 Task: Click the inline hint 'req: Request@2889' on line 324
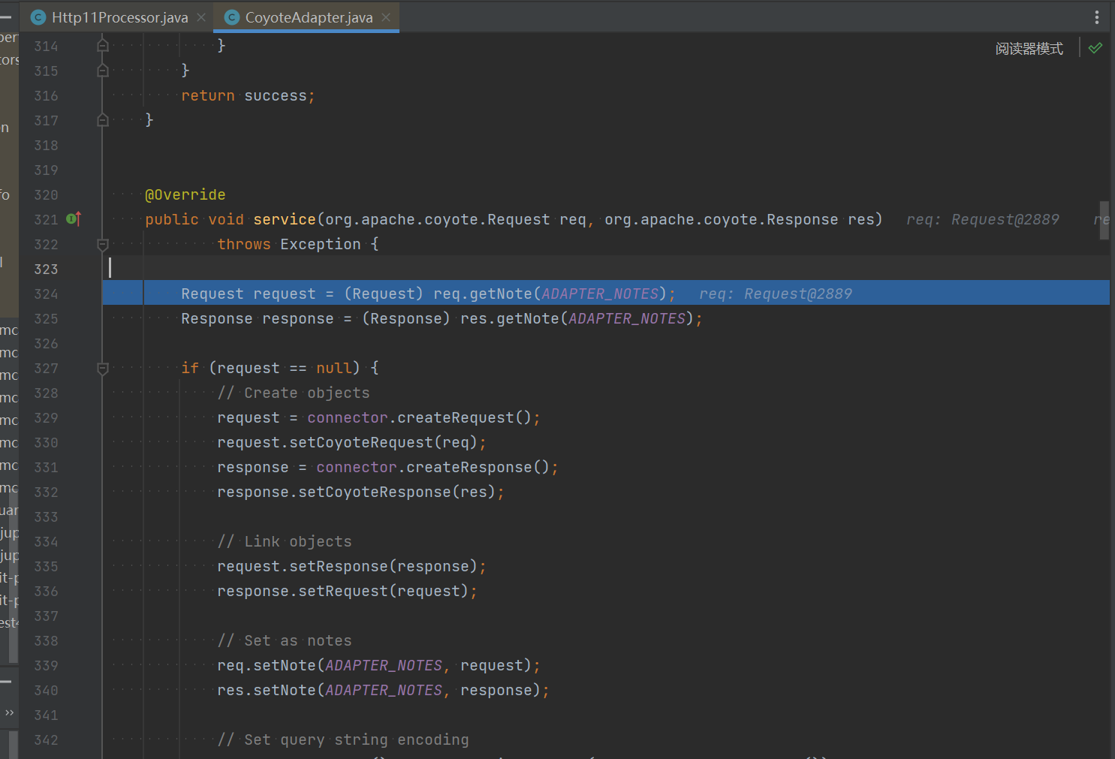pyautogui.click(x=776, y=294)
